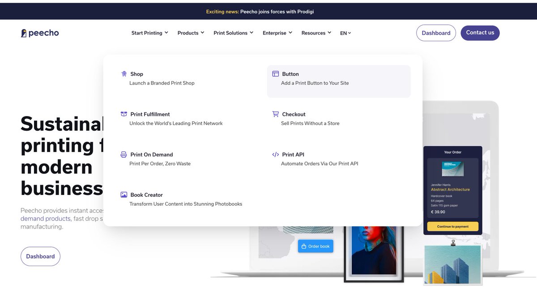Click the Shop storefront icon

click(124, 74)
